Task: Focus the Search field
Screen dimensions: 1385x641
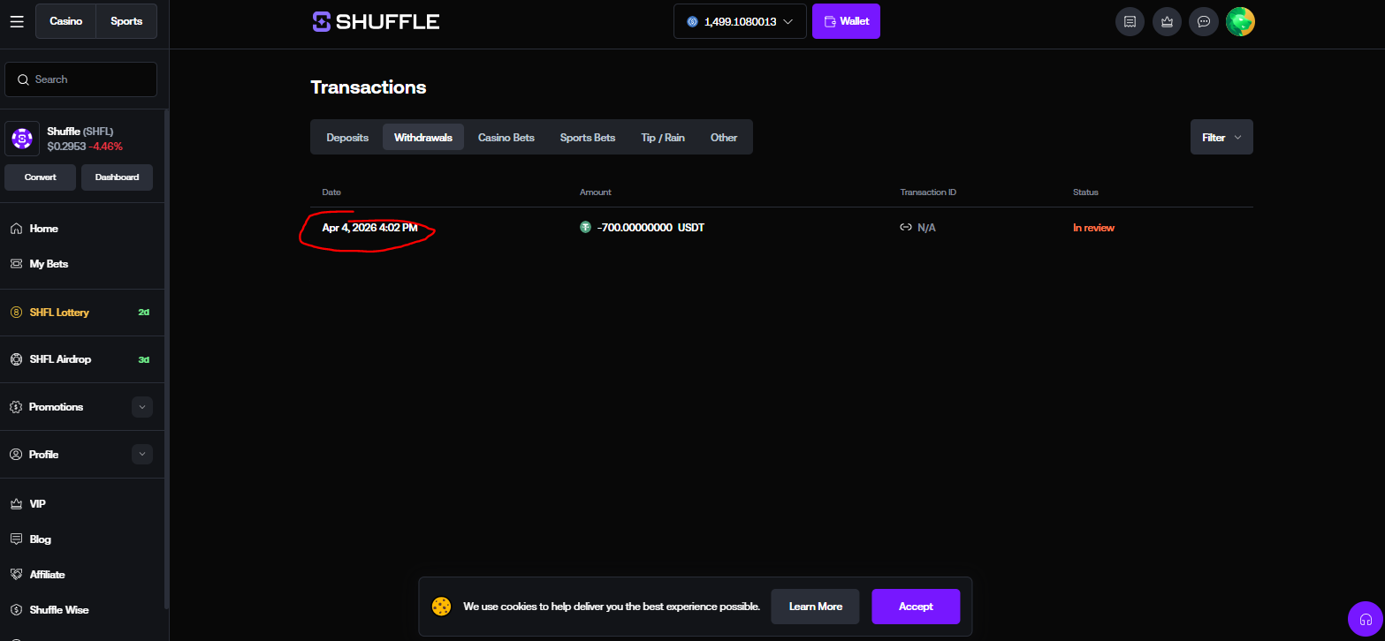Action: click(x=81, y=79)
